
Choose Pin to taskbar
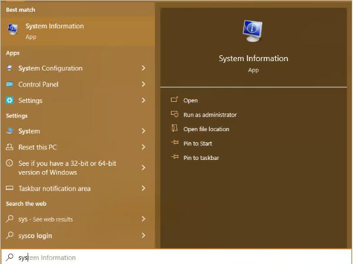201,158
